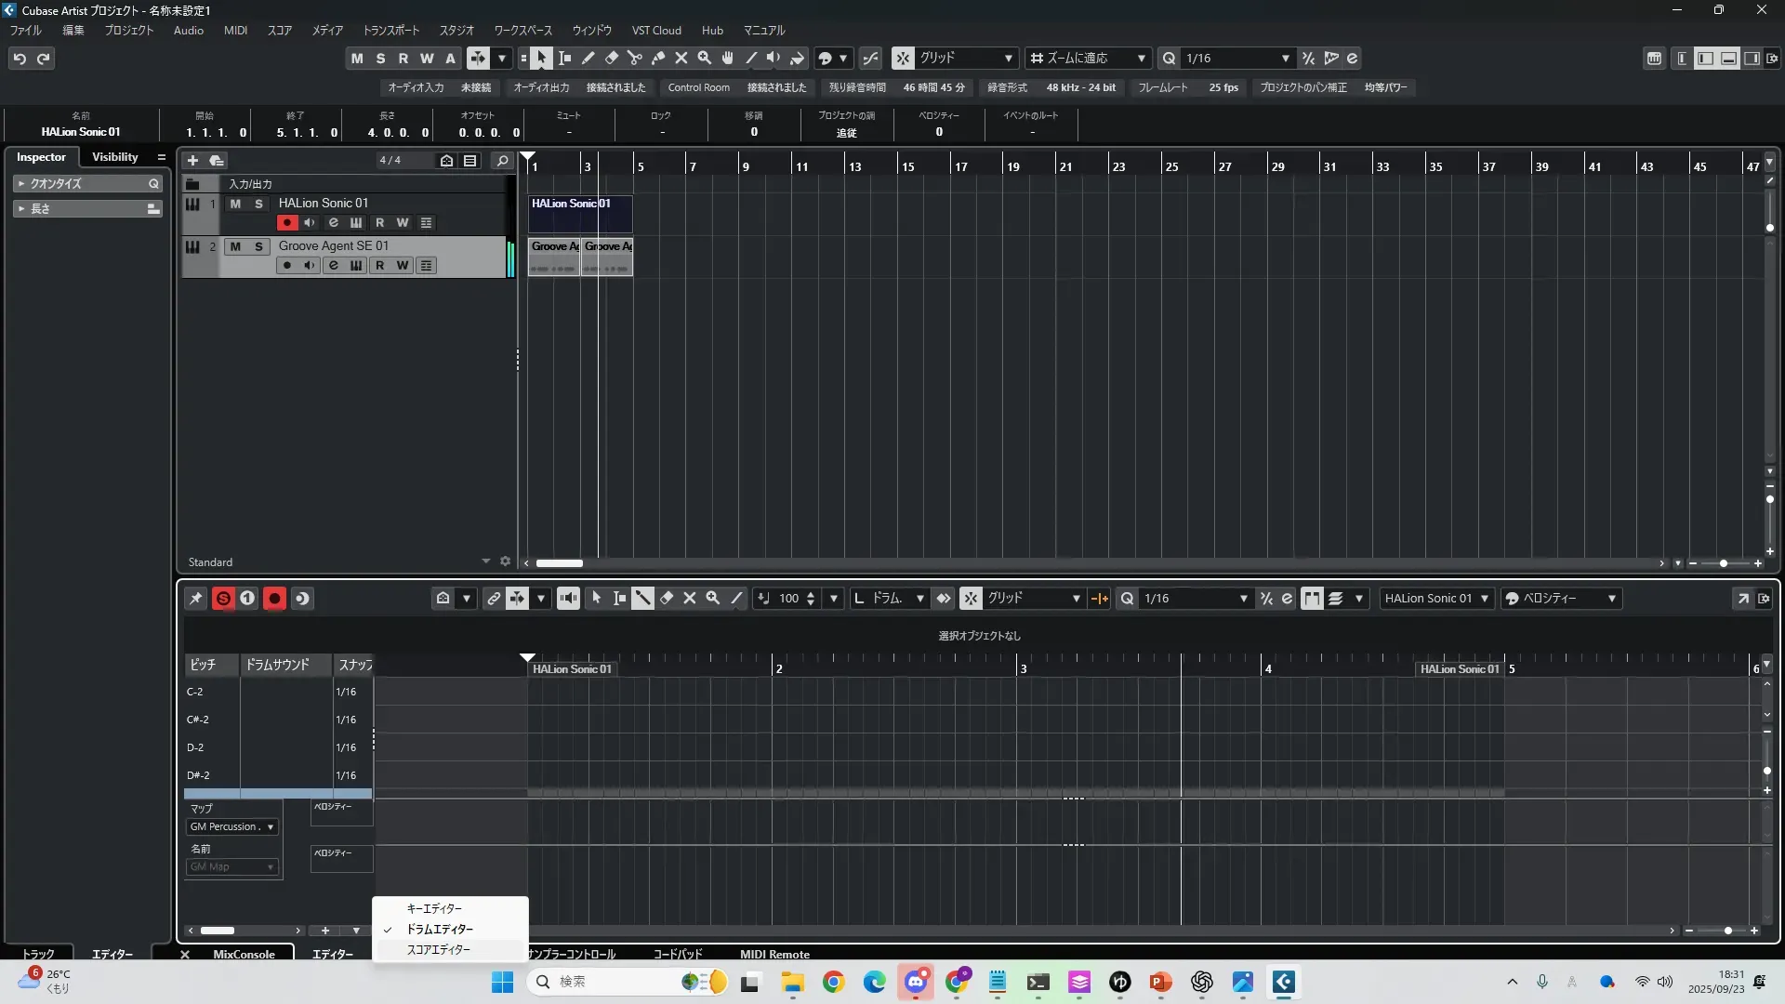Disable record enable on HALion Sonic 01
Screen dimensions: 1785x1004
tap(286, 223)
